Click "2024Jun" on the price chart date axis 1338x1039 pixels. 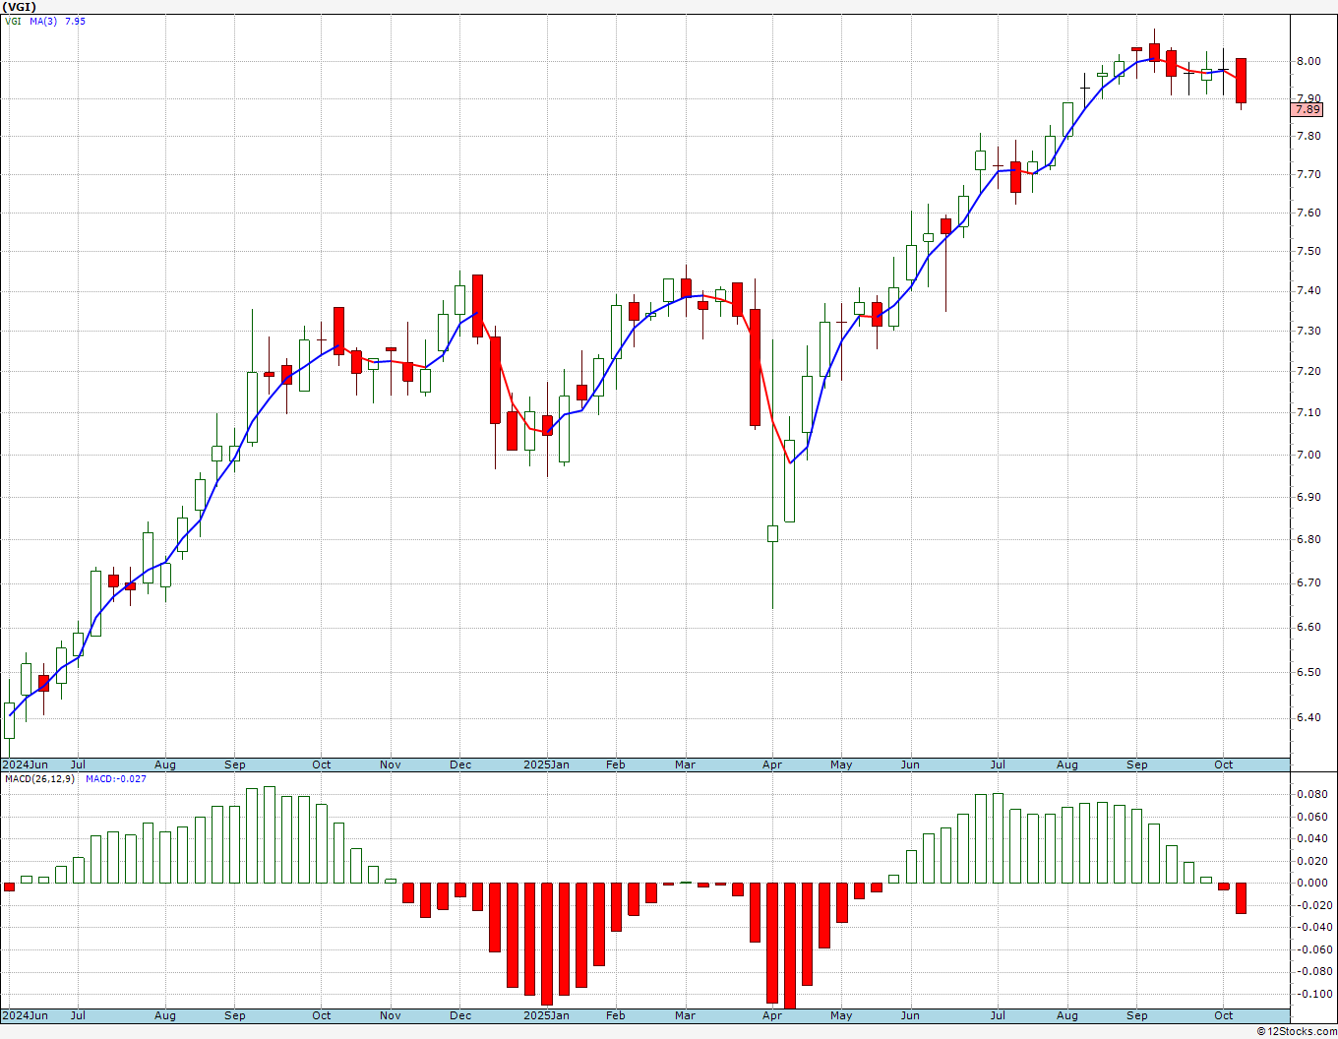coord(25,764)
